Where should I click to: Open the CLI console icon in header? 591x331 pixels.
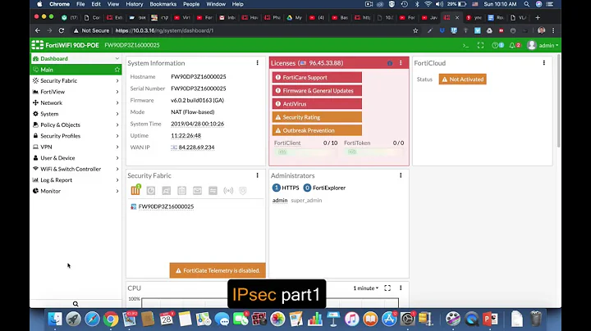coord(466,46)
